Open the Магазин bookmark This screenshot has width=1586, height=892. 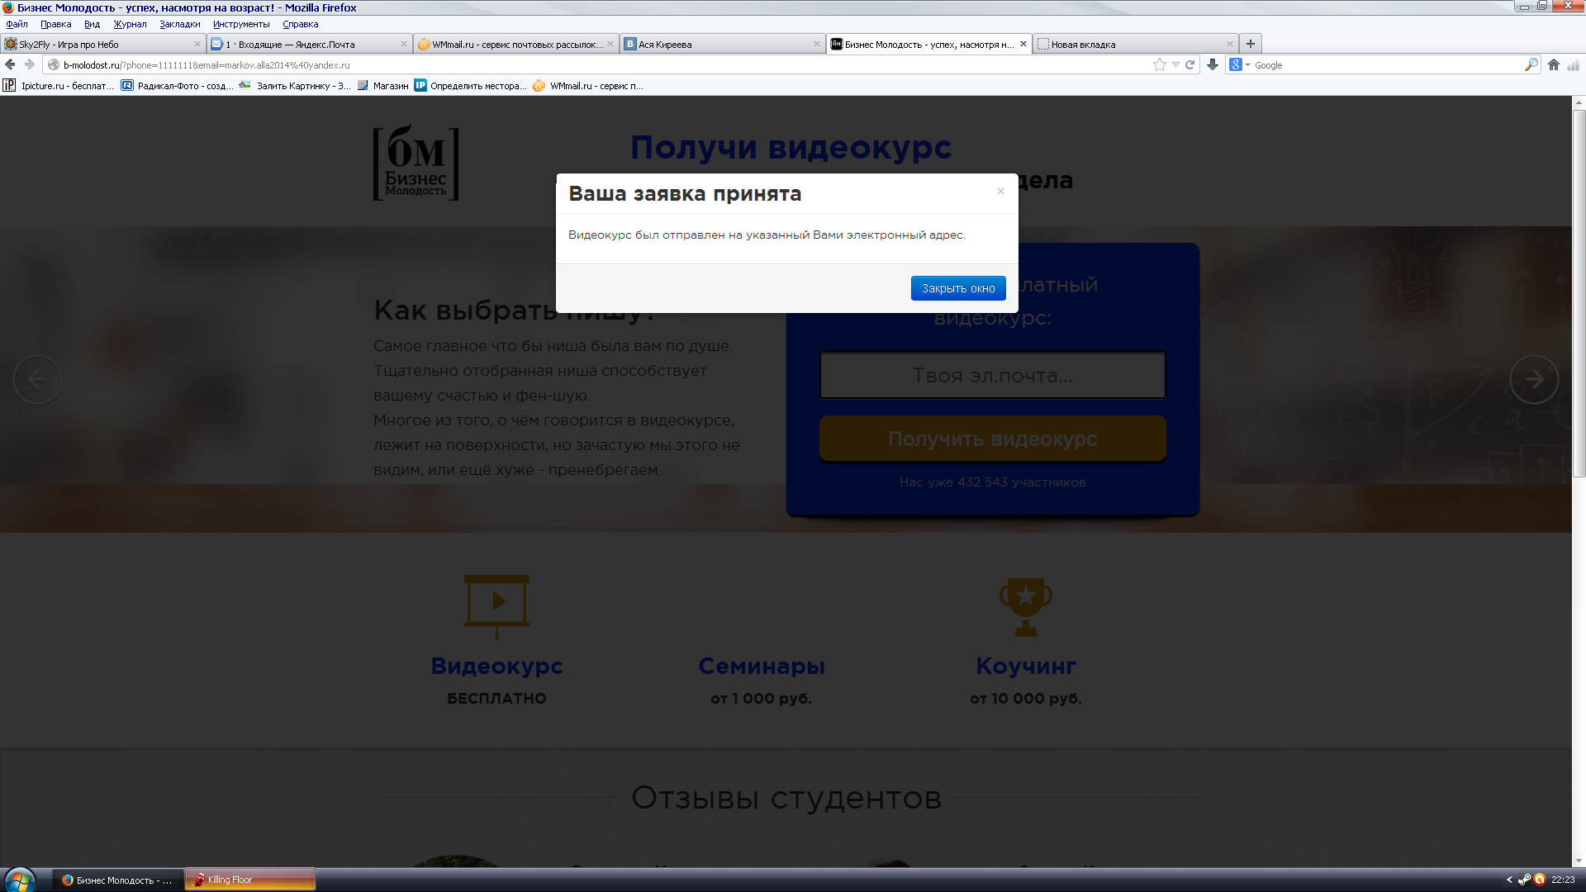pyautogui.click(x=384, y=86)
